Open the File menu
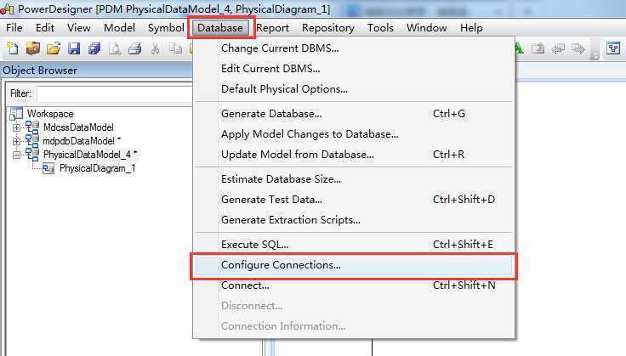Image resolution: width=626 pixels, height=356 pixels. (14, 28)
